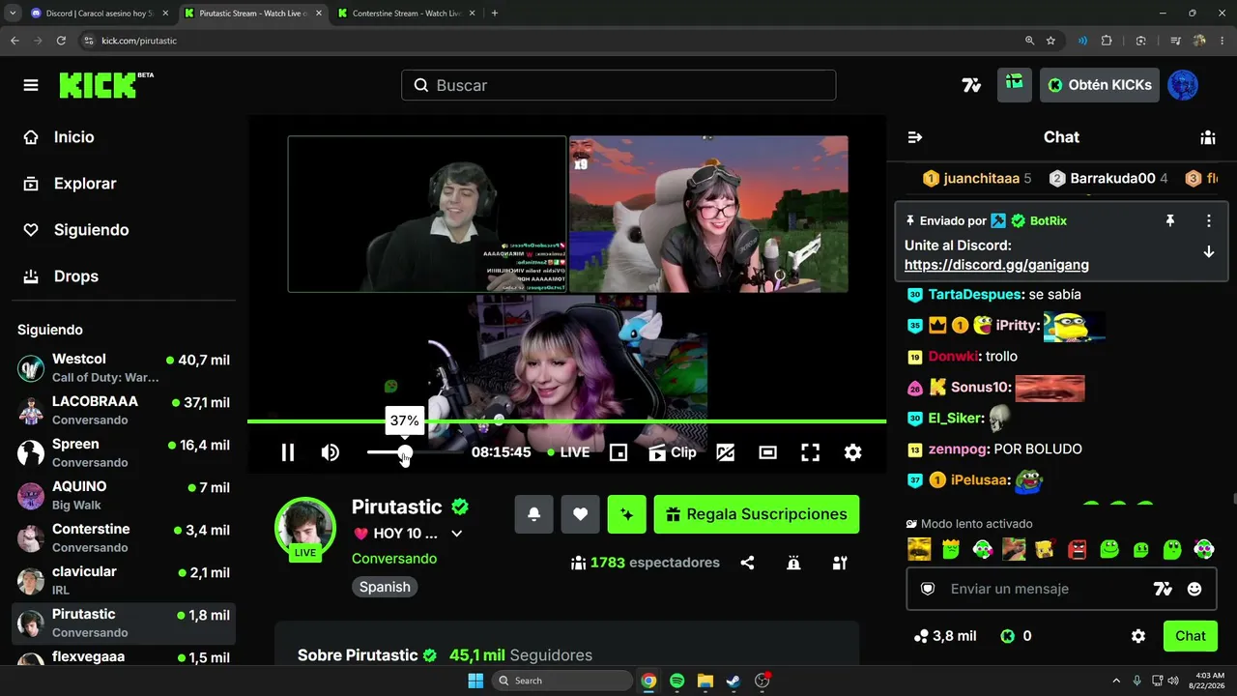This screenshot has width=1237, height=696.
Task: Open your profile avatar menu
Action: pyautogui.click(x=1183, y=85)
